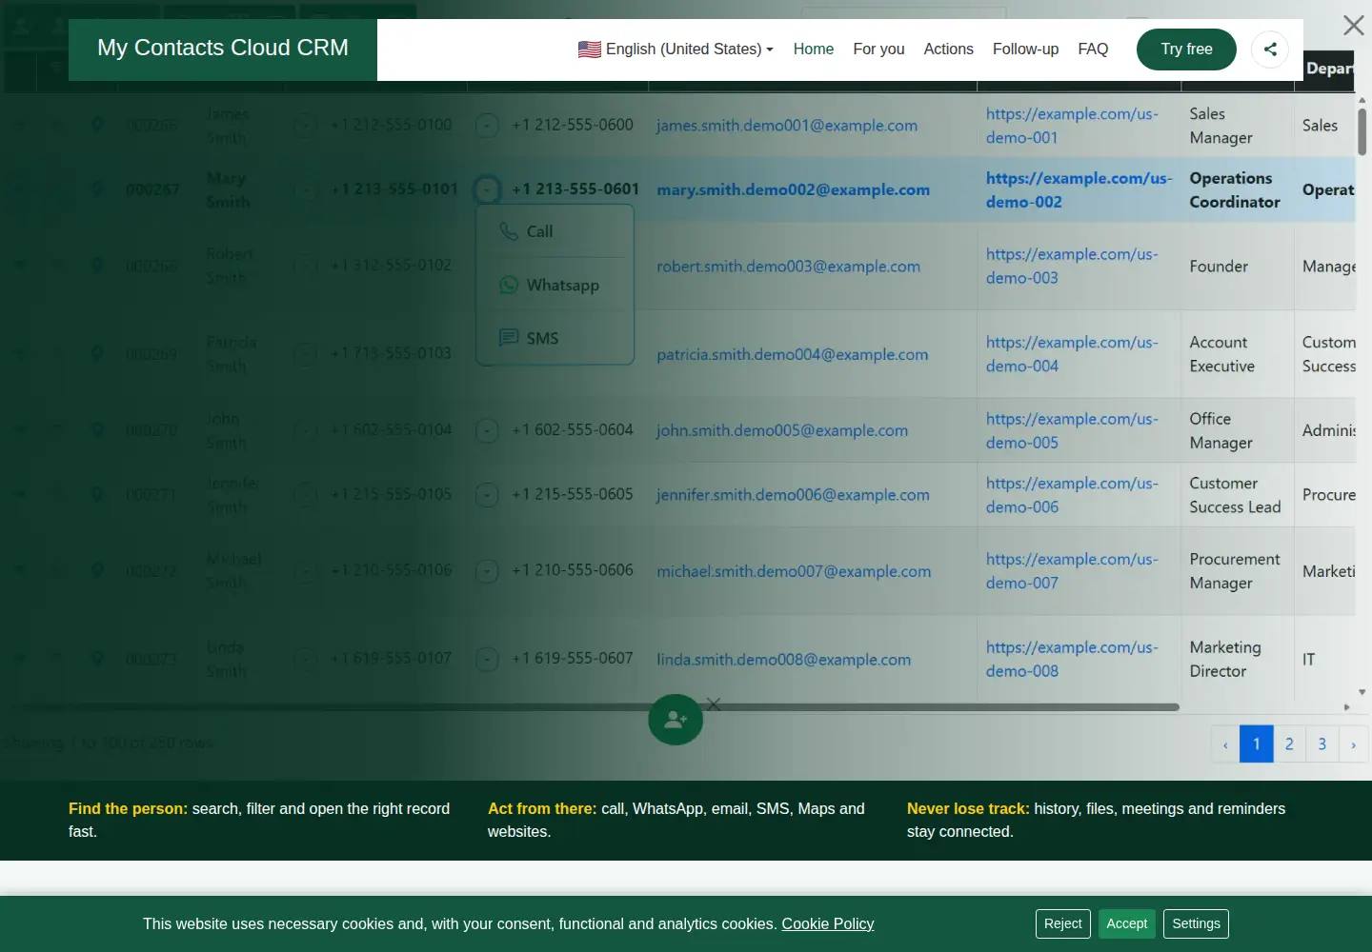Choose Whatsapp from the phone popup menu
This screenshot has height=952, width=1372.
pos(555,285)
